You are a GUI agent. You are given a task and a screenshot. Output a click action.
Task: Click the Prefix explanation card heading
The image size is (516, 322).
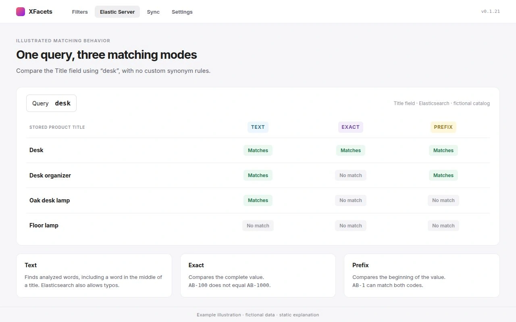point(360,265)
